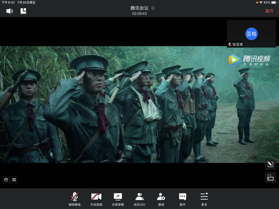
Task: Start screen sharing via 共享屏幕
Action: click(118, 199)
